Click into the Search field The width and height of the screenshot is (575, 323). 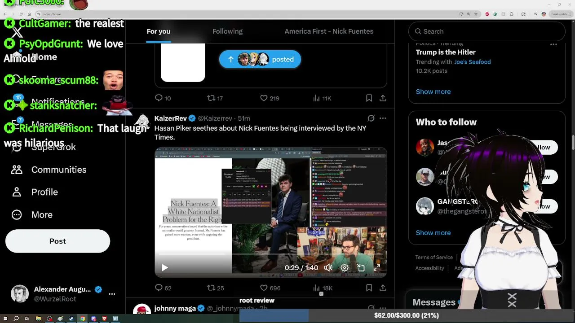(487, 31)
